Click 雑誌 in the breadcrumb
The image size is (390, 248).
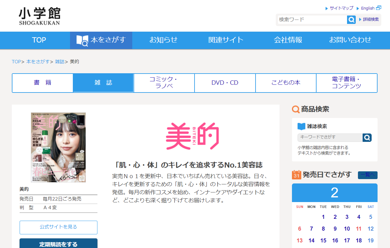click(60, 62)
